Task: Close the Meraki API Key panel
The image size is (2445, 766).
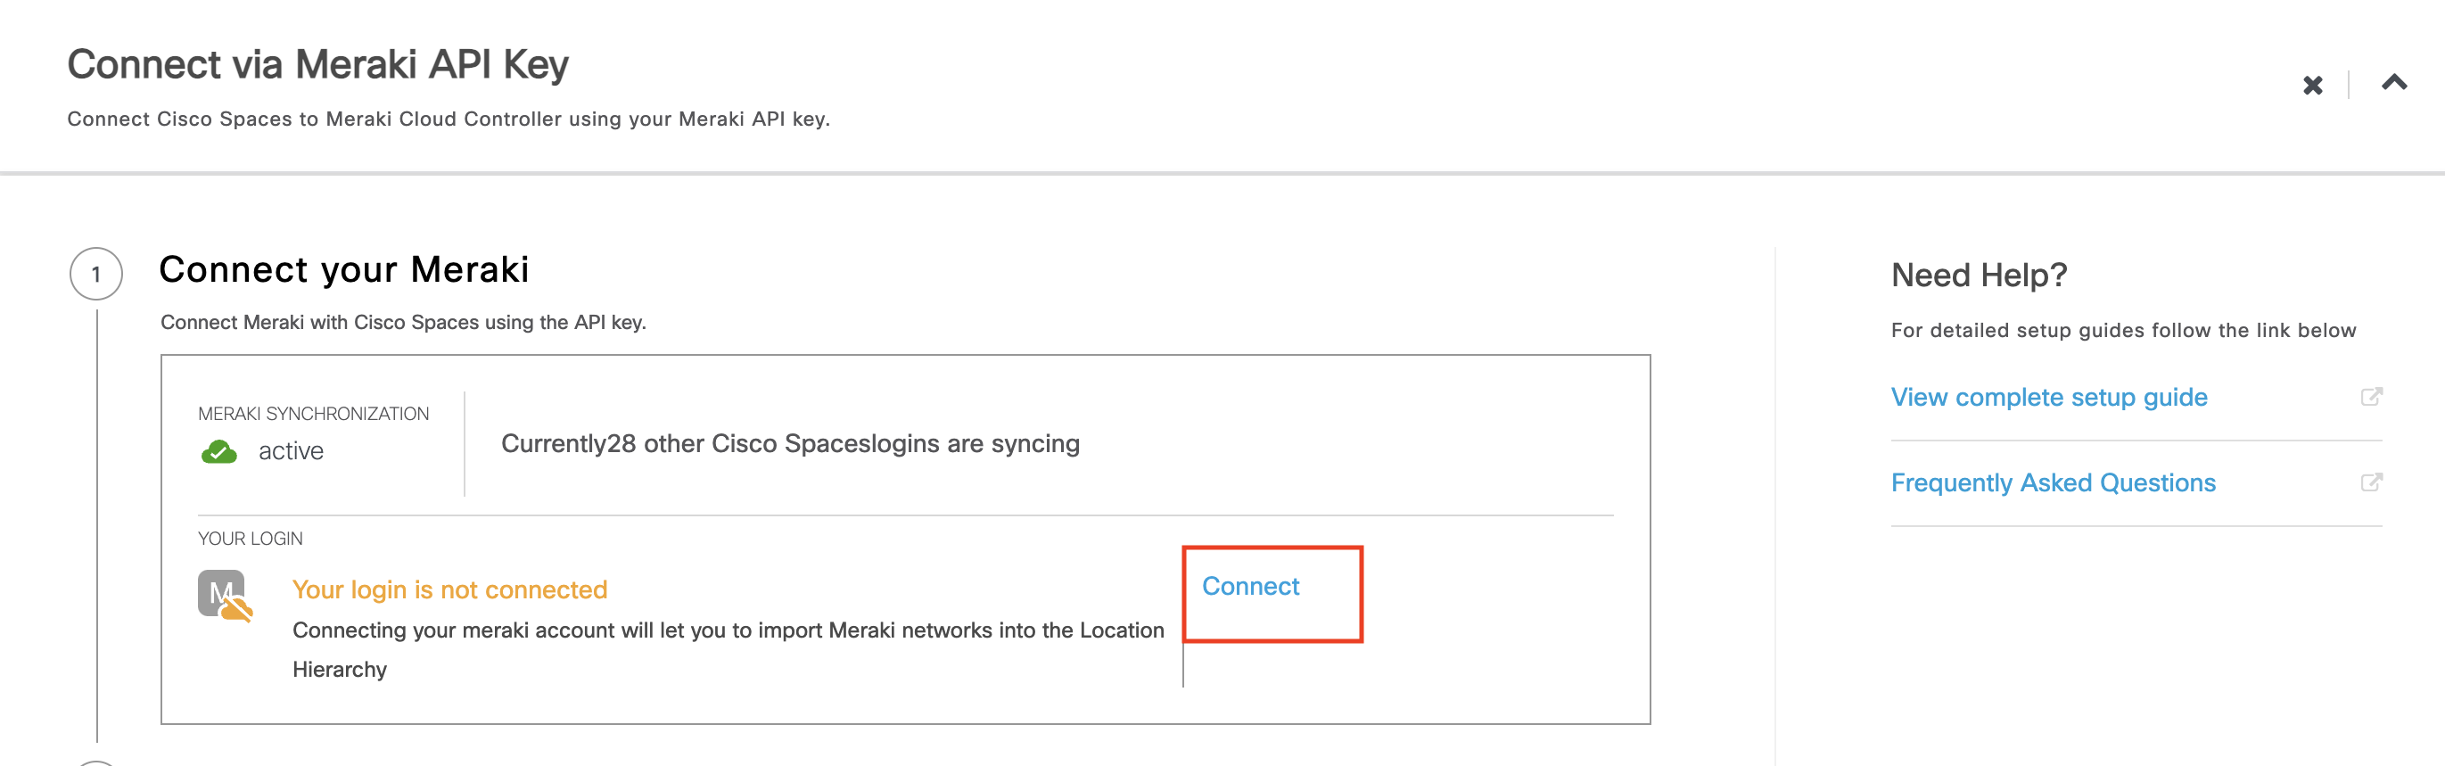Action: click(x=2312, y=86)
